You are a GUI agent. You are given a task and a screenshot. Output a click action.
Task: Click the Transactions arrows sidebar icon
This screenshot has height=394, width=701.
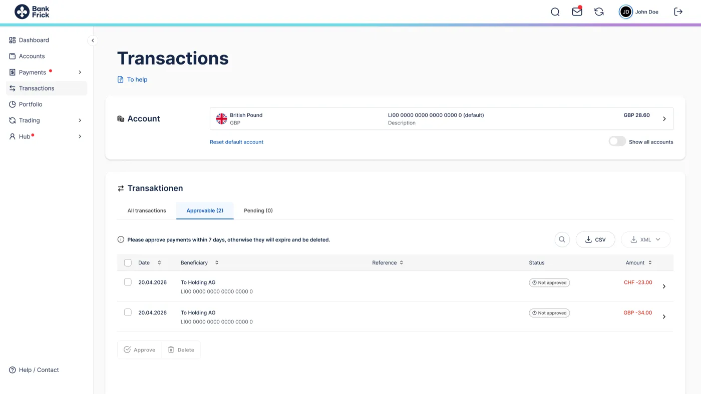pos(13,88)
